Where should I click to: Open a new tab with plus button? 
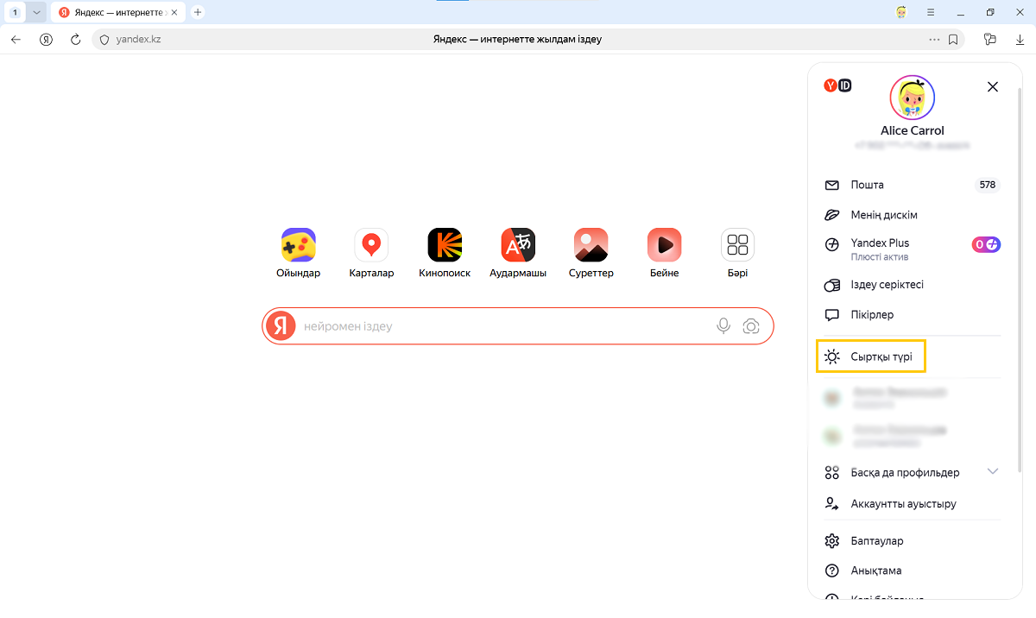click(x=198, y=12)
